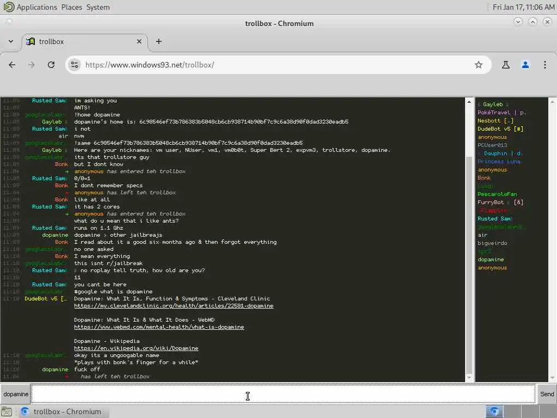The width and height of the screenshot is (557, 418).
Task: Click the trollbox tab favicon
Action: click(30, 41)
